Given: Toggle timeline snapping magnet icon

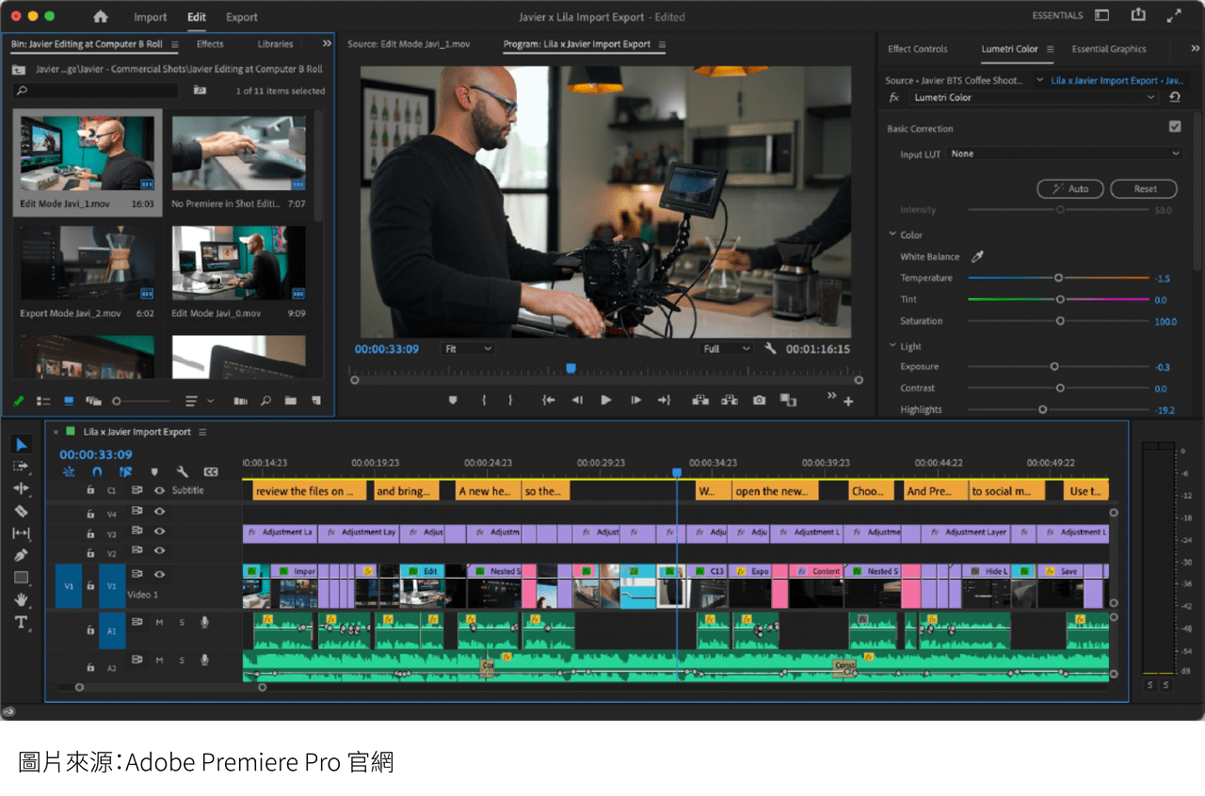Looking at the screenshot, I should click(96, 471).
